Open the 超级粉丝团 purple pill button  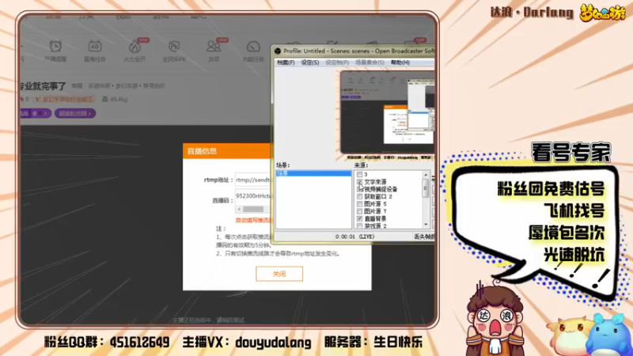pyautogui.click(x=74, y=113)
